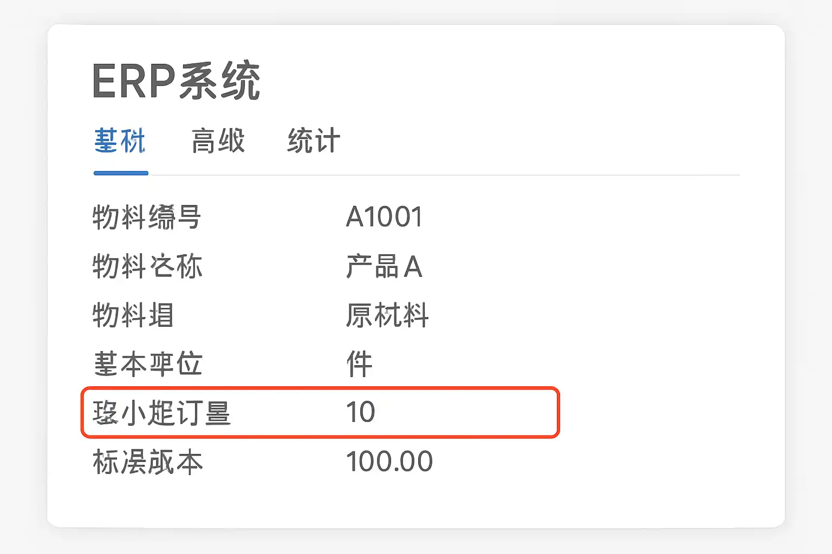Select the 100.00 cost value
Screen dimensions: 832x554
click(389, 462)
